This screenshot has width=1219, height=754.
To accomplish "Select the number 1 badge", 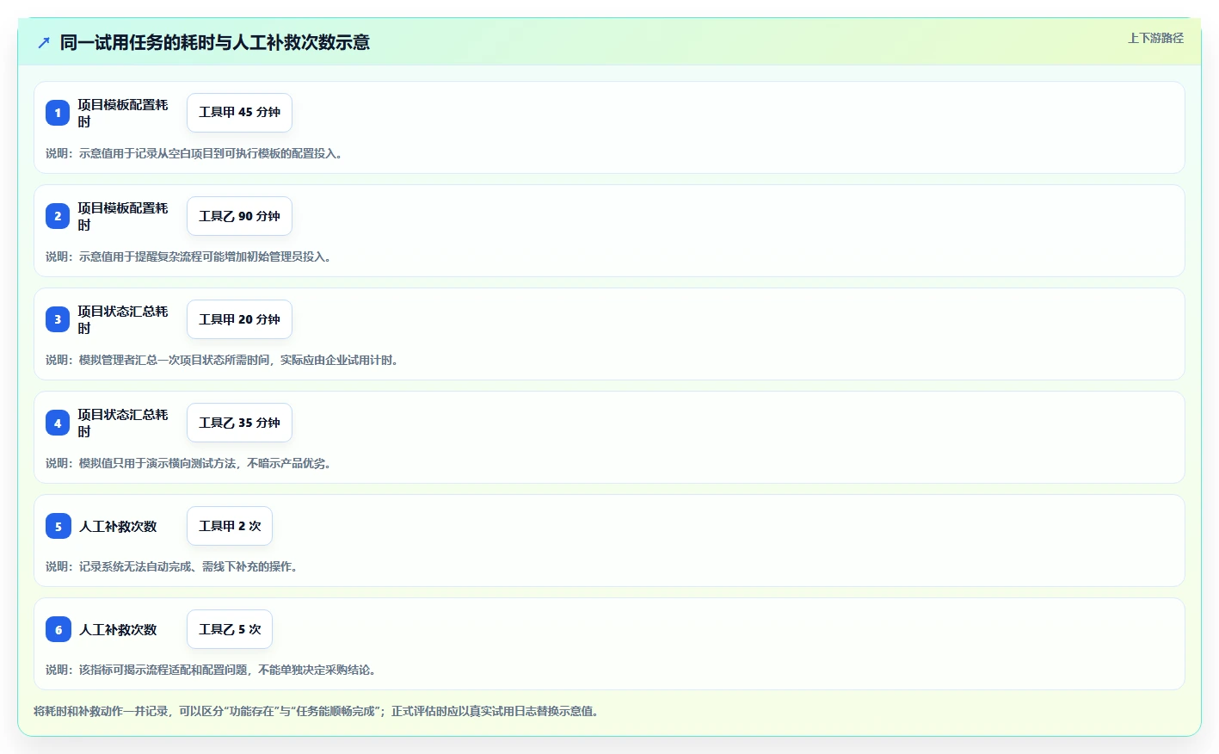I will coord(58,113).
